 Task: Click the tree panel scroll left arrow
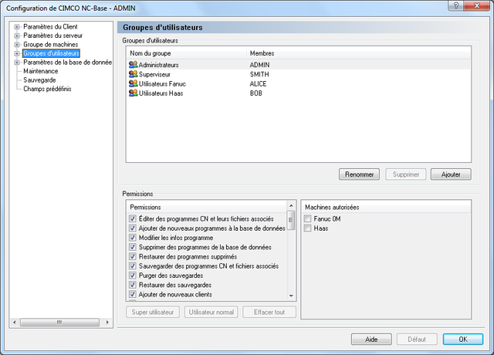click(x=14, y=323)
